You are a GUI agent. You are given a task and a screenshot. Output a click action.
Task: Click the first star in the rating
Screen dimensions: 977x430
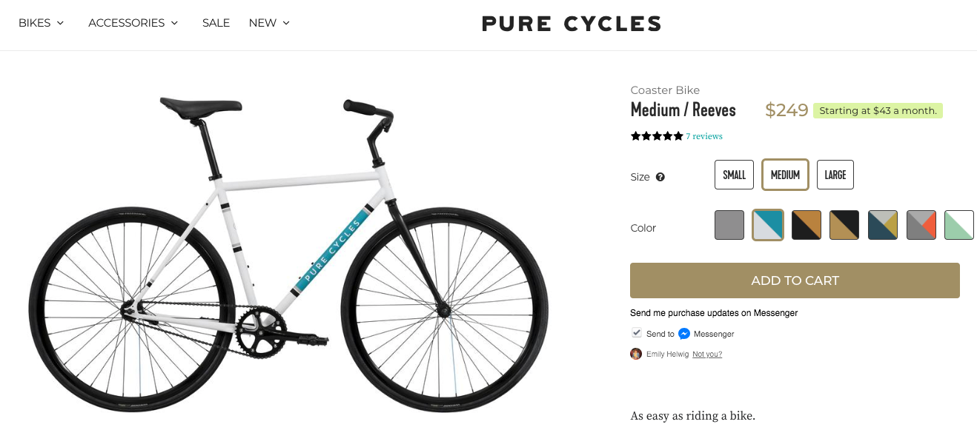point(635,135)
